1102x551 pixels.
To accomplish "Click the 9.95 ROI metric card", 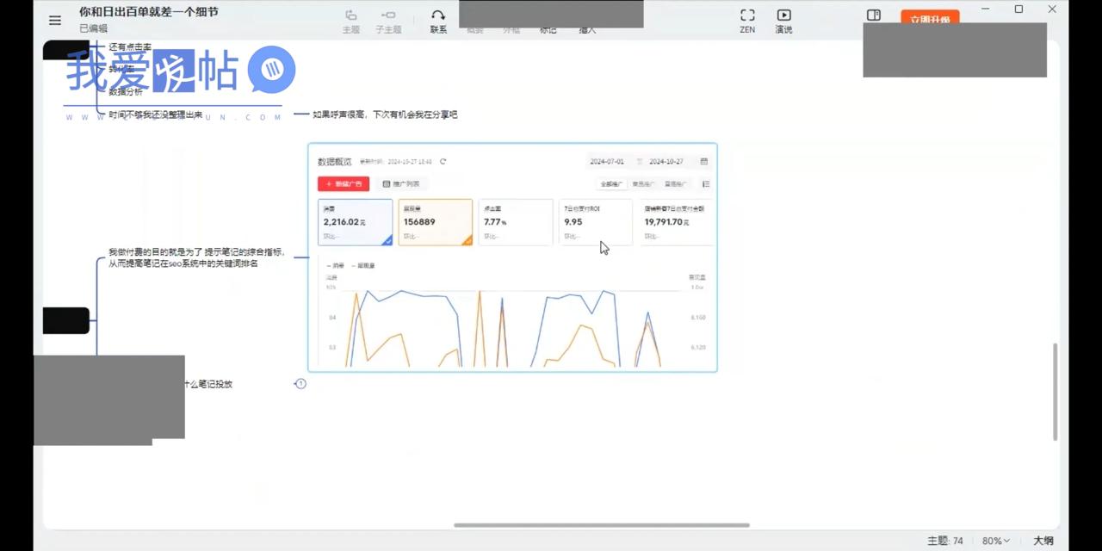I will (596, 222).
